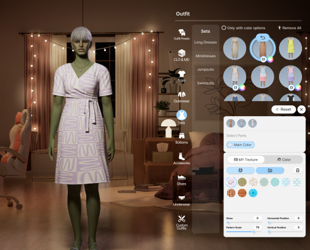
Task: Select the orange speckled white texture swatch
Action: pyautogui.click(x=253, y=182)
